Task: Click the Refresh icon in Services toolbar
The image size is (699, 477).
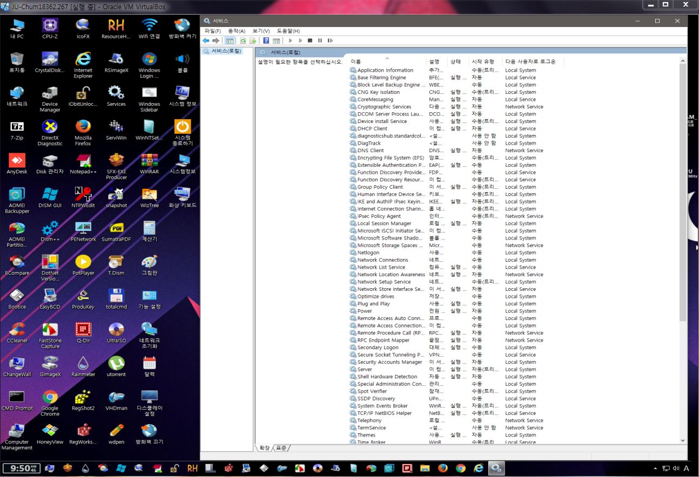Action: tap(243, 40)
